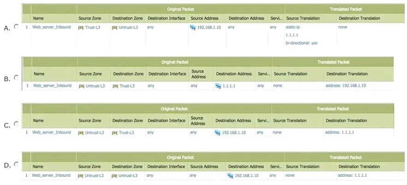Viewport: 407px width, 185px height.
Task: Open Web_server_Inbound rule in option D
Action: click(51, 175)
